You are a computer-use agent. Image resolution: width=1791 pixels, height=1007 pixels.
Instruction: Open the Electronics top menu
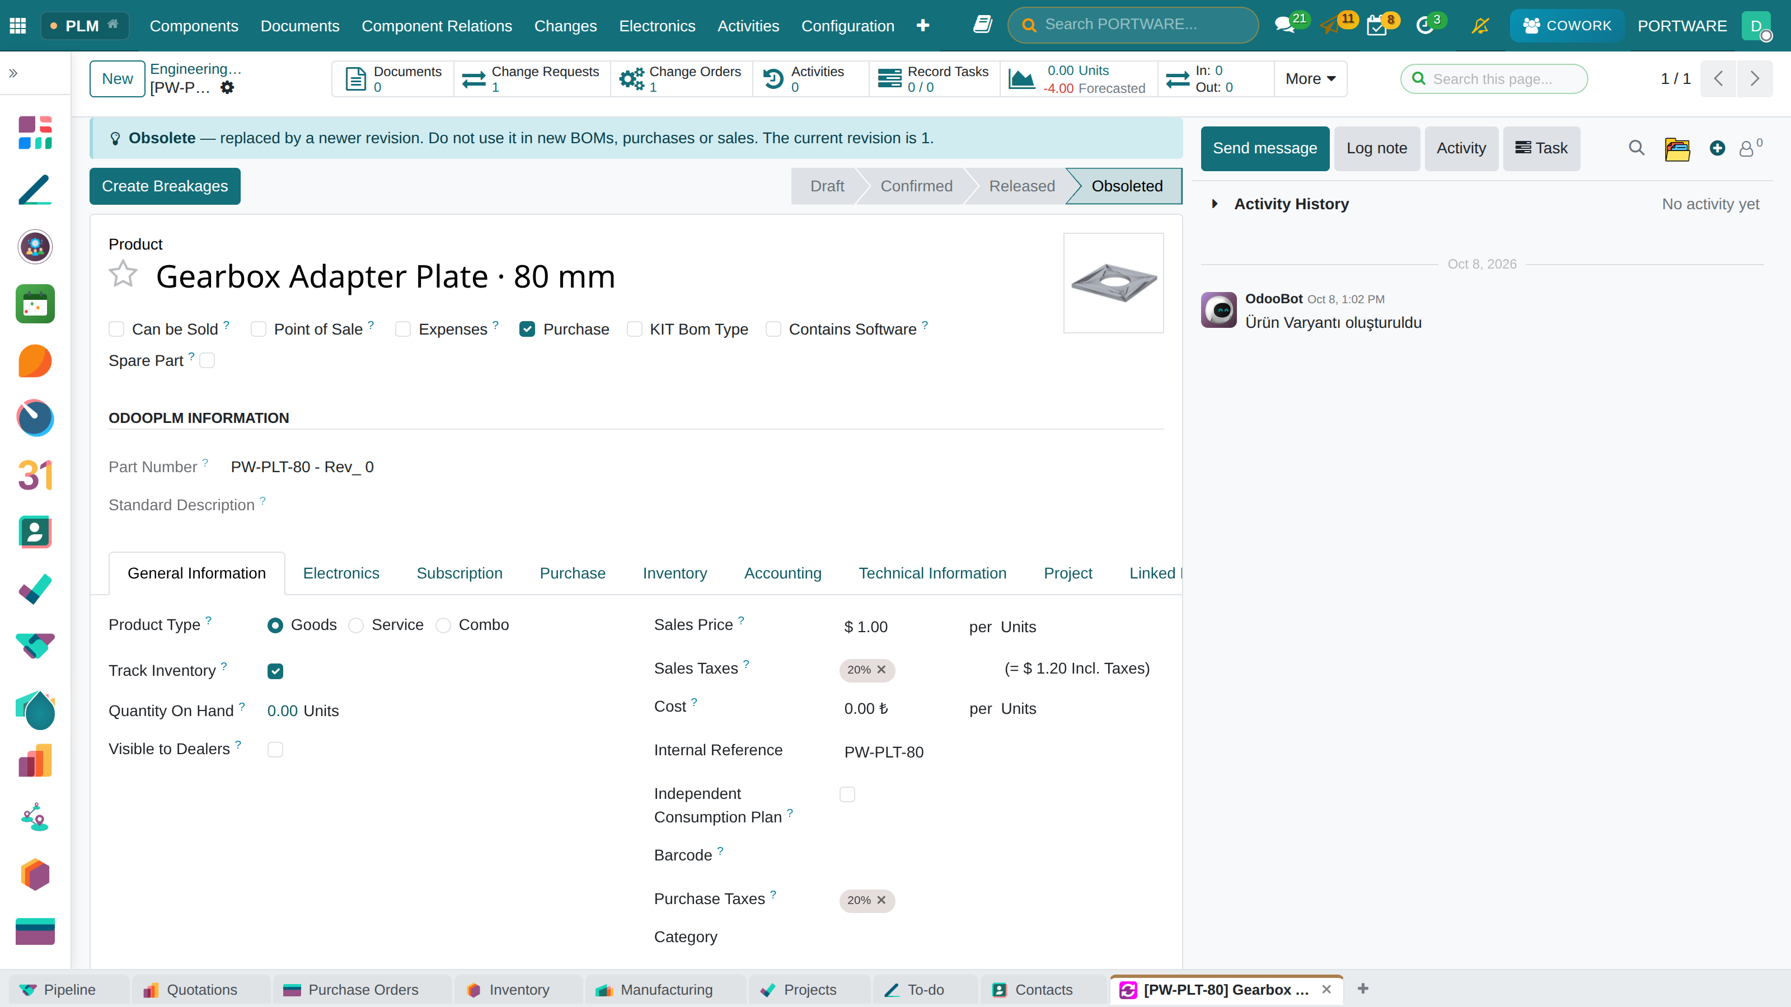[x=657, y=26]
